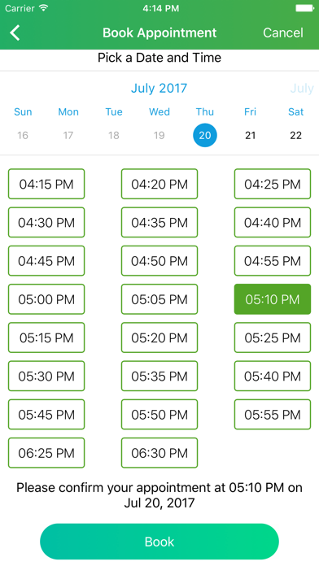Select the 05:35 PM slot
The width and height of the screenshot is (319, 566).
(159, 377)
